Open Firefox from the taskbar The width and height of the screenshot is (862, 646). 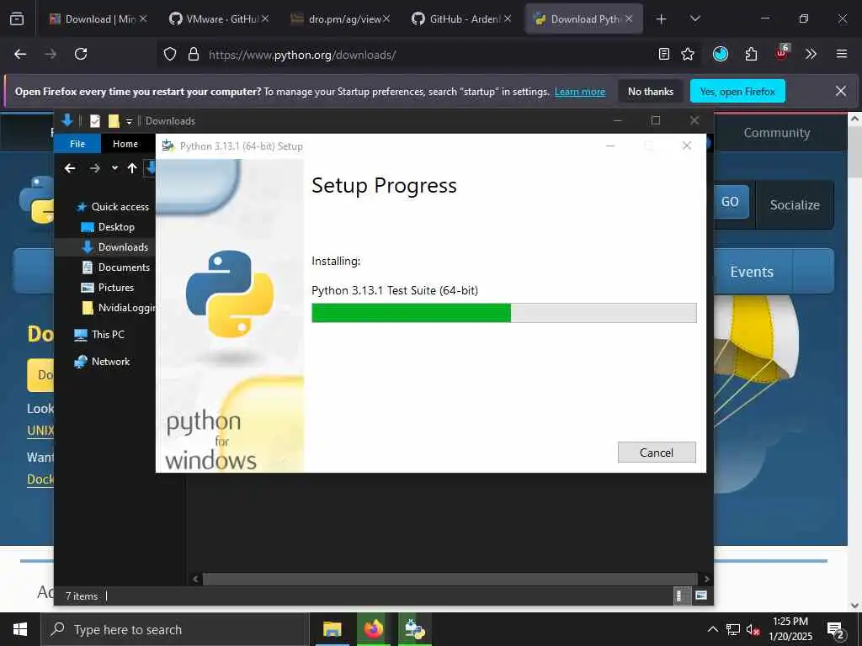pos(373,629)
